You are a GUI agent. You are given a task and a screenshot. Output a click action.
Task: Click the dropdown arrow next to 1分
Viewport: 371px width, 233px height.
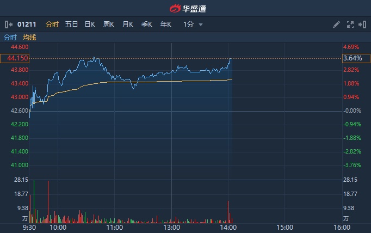click(x=201, y=24)
